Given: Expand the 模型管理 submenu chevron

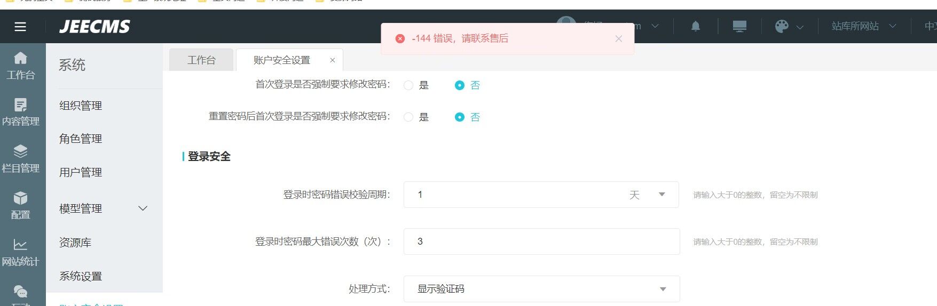Looking at the screenshot, I should 143,208.
